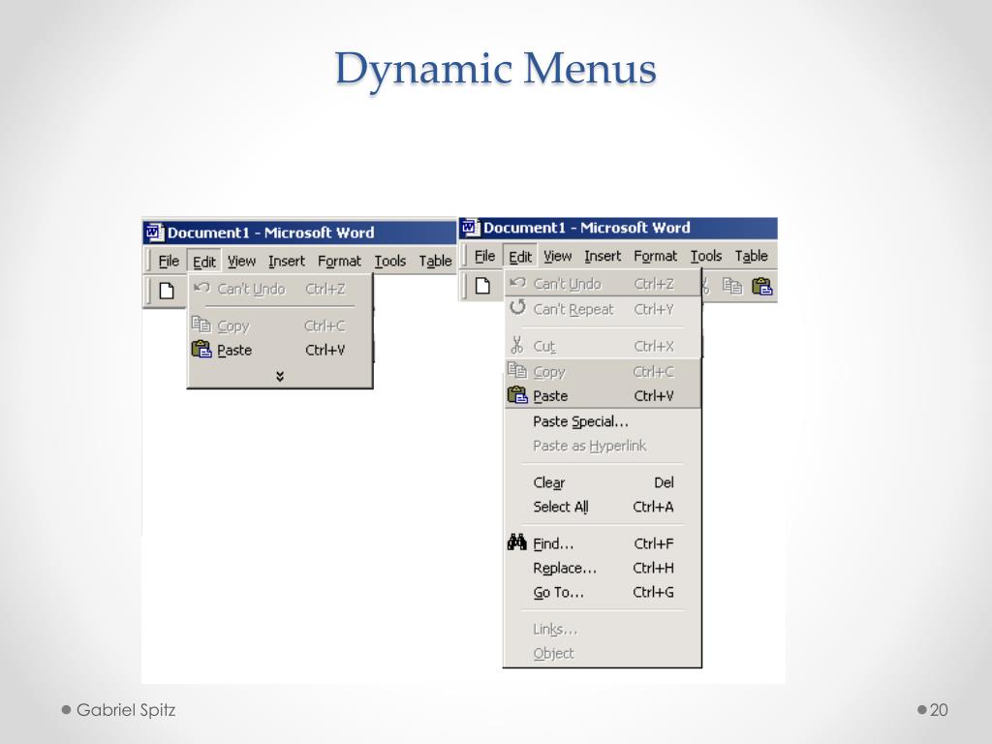
Task: Choose Links... in the Edit menu
Action: point(603,630)
